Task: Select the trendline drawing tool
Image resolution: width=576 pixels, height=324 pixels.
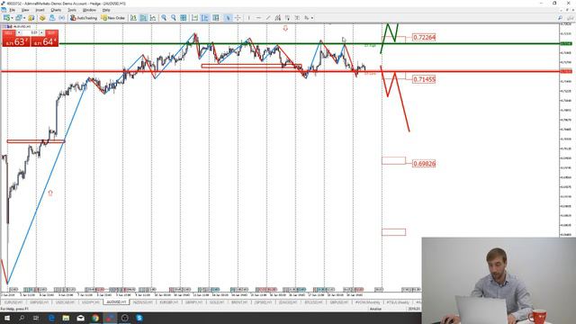Action: [268, 18]
